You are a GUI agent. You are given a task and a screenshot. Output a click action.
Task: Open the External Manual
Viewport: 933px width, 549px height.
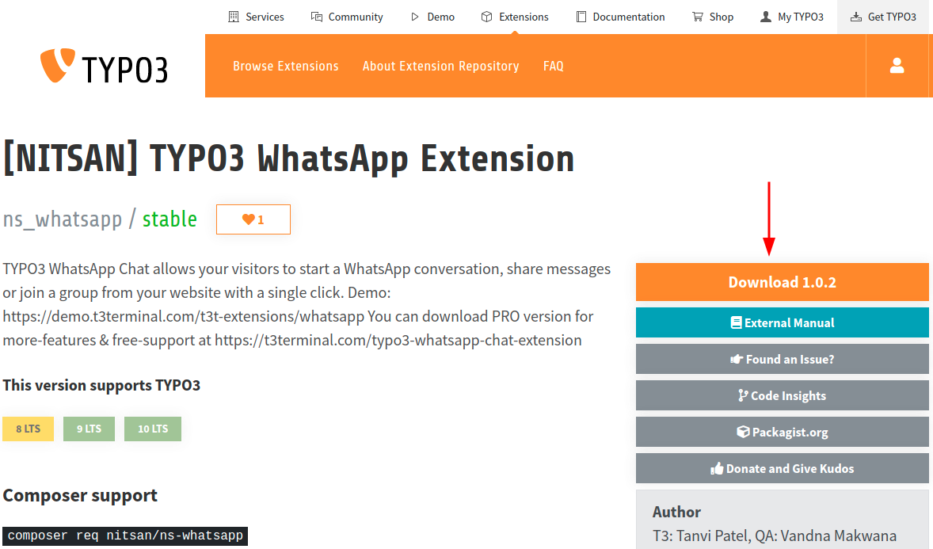782,322
